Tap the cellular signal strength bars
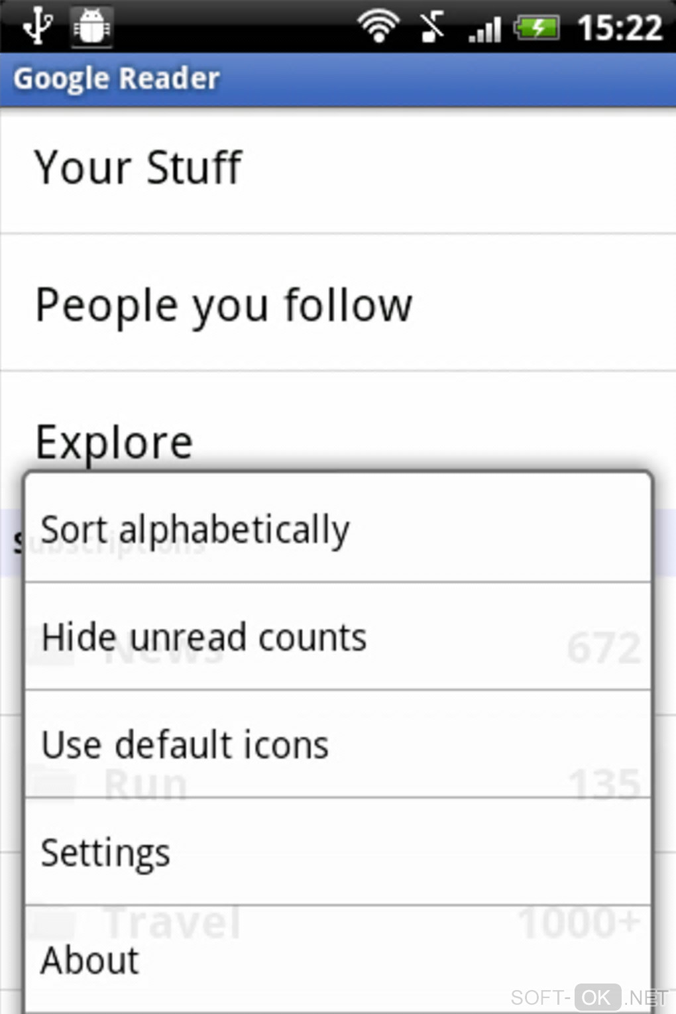 [484, 29]
